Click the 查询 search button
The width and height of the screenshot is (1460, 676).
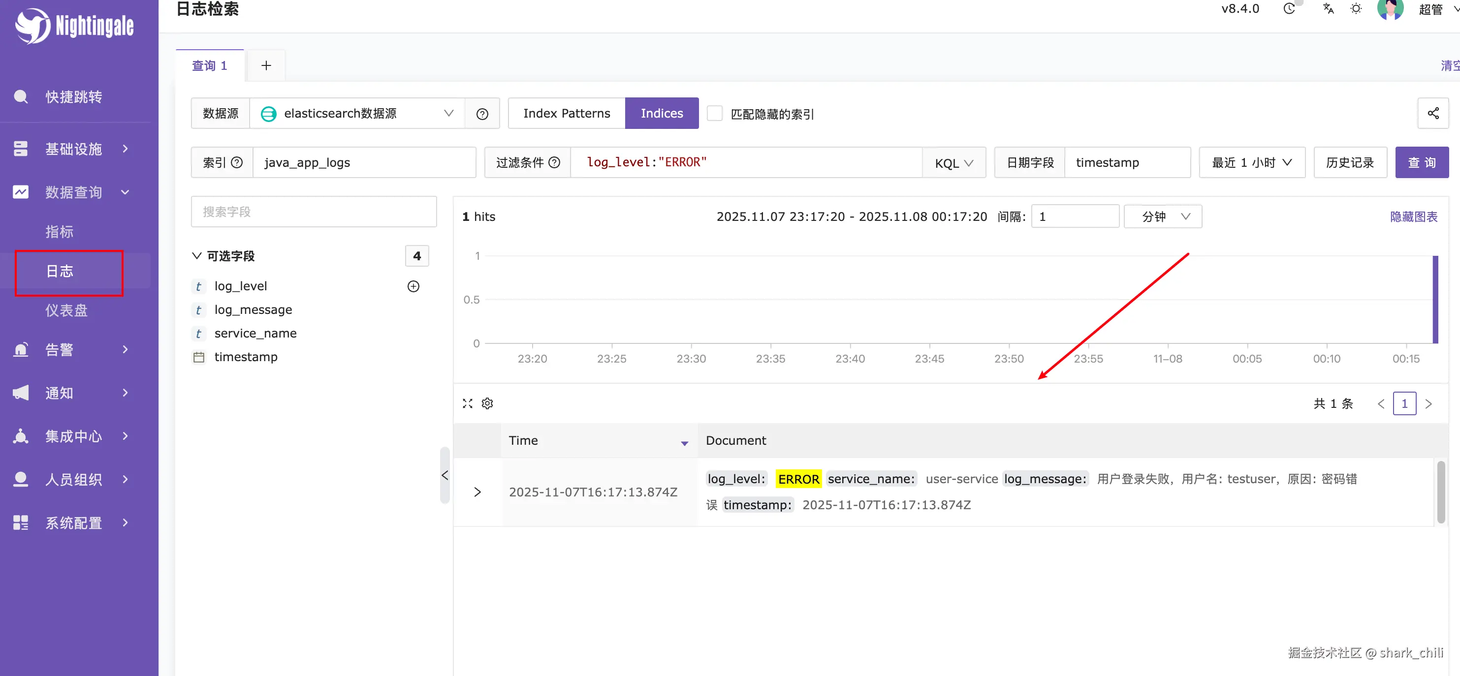point(1422,163)
